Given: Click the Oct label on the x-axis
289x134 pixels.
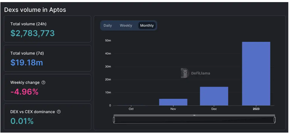Looking at the screenshot, I should (x=131, y=109).
